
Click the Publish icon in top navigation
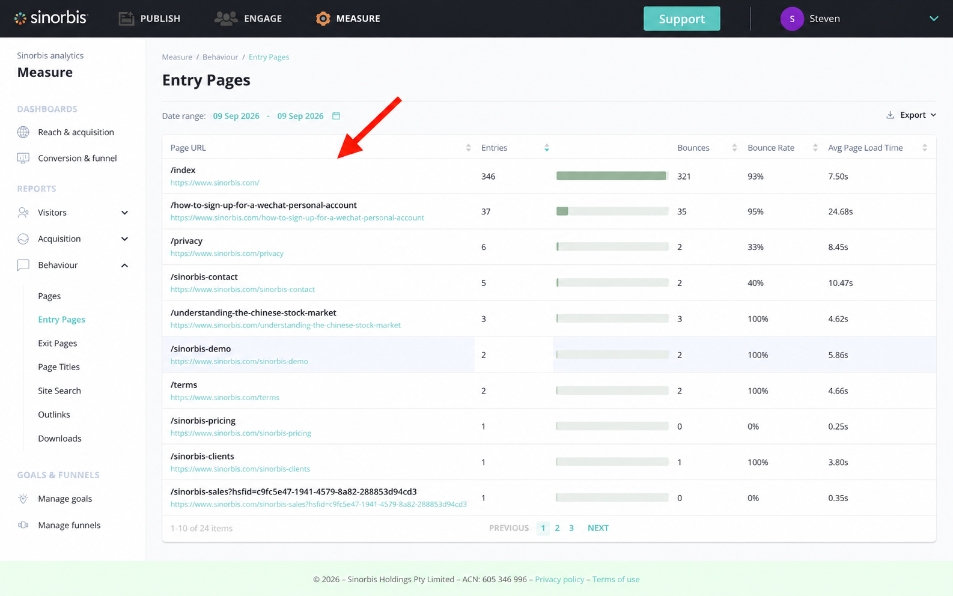tap(126, 19)
